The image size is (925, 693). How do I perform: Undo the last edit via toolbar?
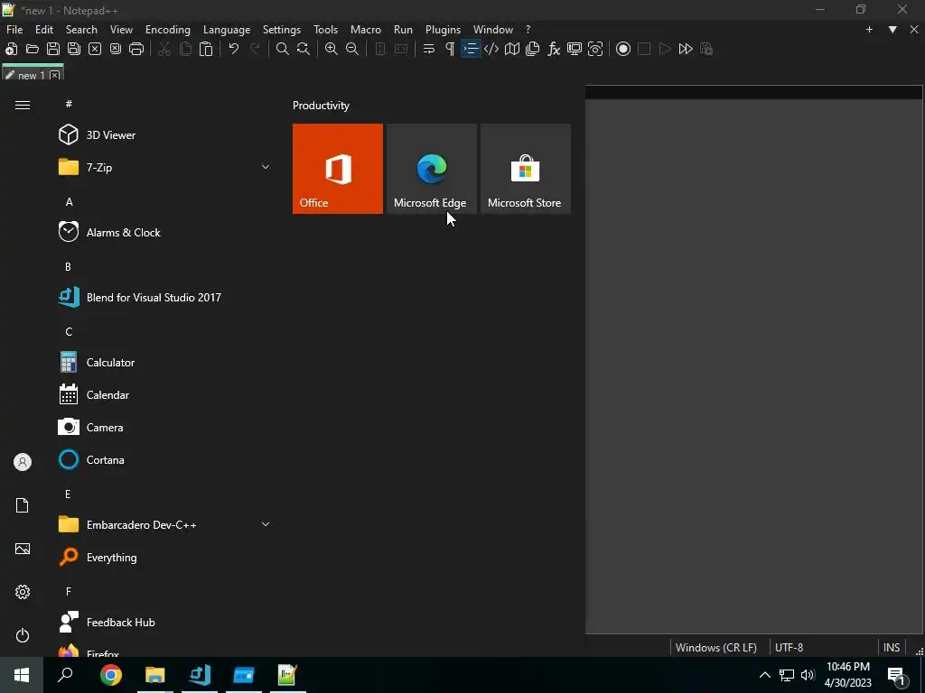click(234, 49)
